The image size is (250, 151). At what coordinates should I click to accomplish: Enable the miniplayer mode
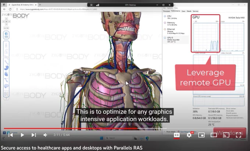pyautogui.click(x=201, y=135)
